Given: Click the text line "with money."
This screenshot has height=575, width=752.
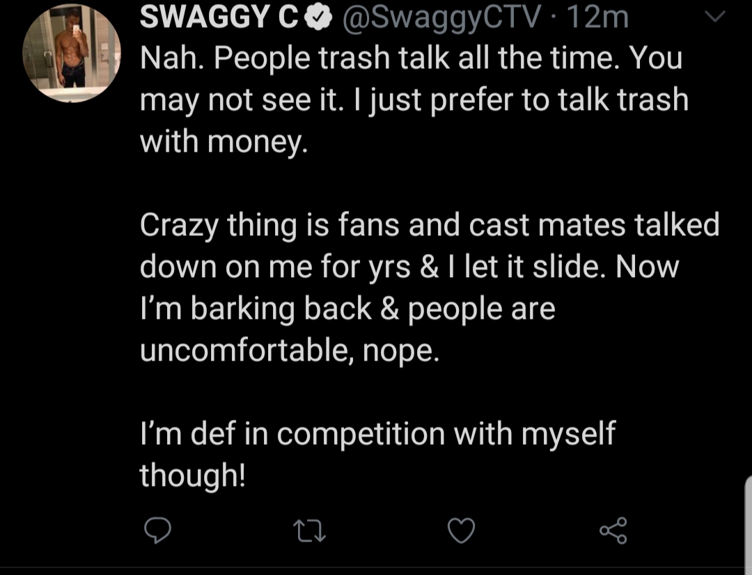Looking at the screenshot, I should pyautogui.click(x=224, y=142).
